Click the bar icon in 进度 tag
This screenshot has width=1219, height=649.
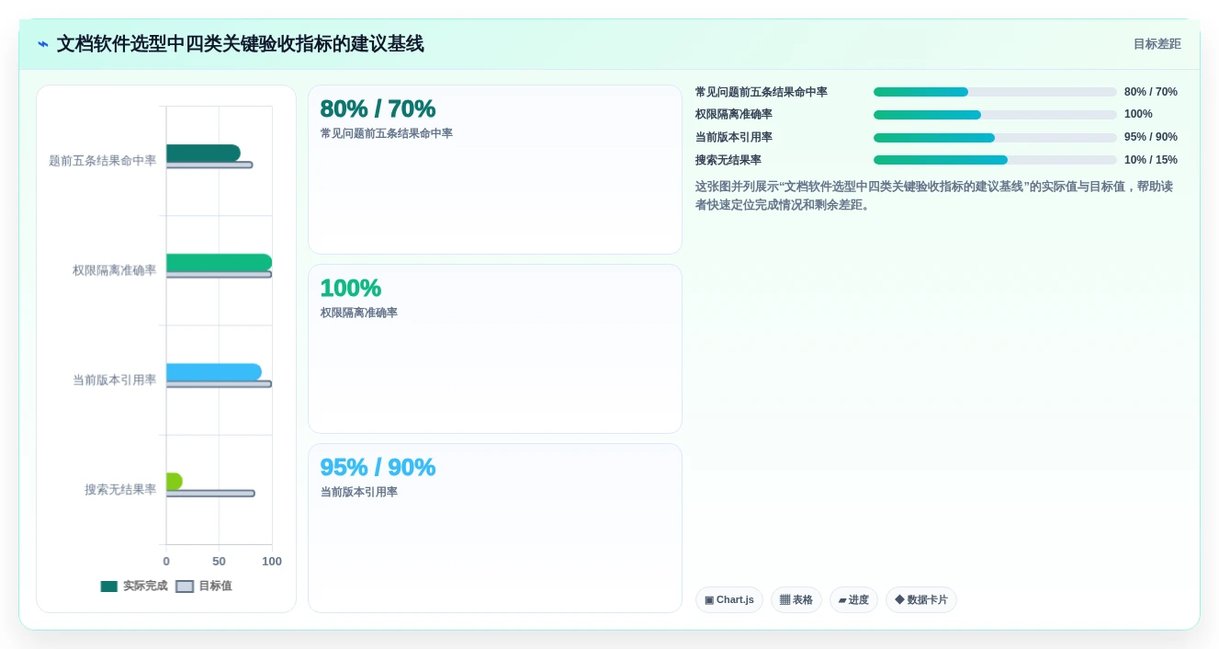pyautogui.click(x=842, y=600)
